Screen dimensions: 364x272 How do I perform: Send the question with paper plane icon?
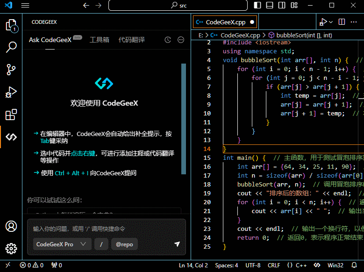pyautogui.click(x=177, y=244)
